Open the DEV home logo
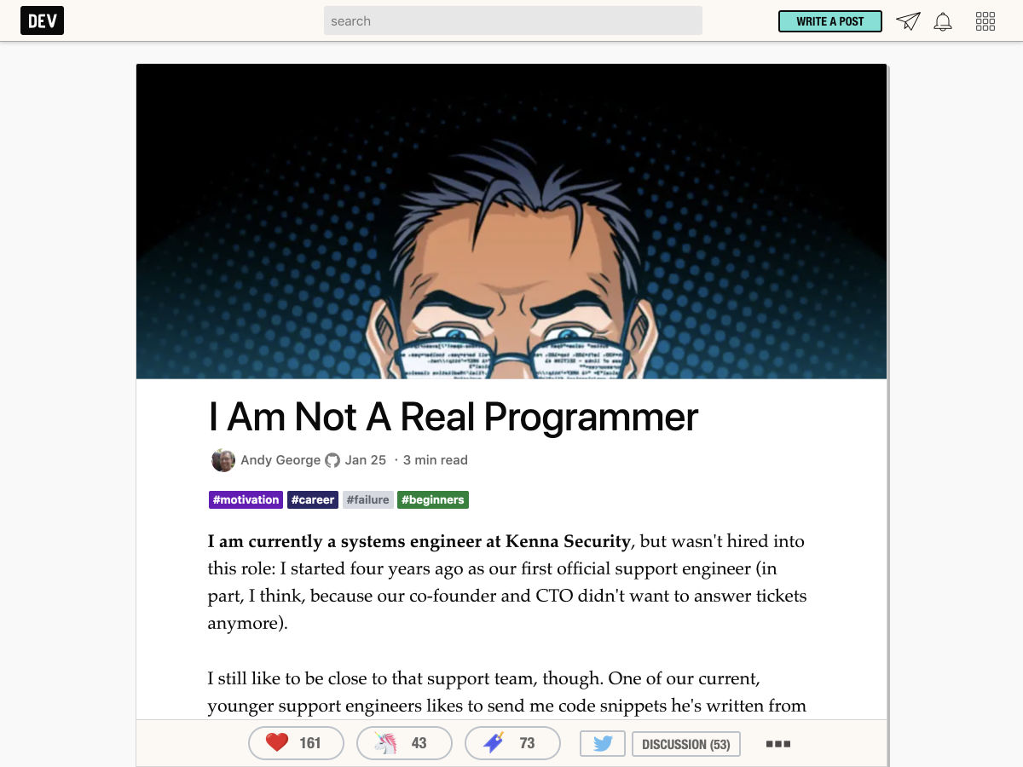1023x767 pixels. pyautogui.click(x=42, y=21)
